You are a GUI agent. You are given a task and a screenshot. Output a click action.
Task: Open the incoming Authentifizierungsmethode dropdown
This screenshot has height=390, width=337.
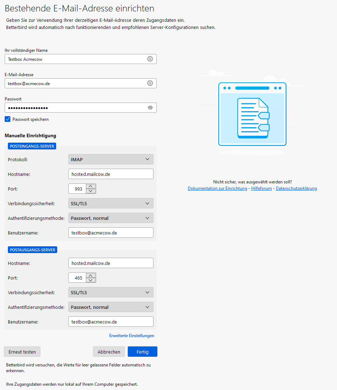pyautogui.click(x=111, y=218)
